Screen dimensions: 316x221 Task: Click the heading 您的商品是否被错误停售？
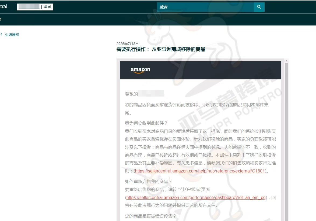click(150, 216)
